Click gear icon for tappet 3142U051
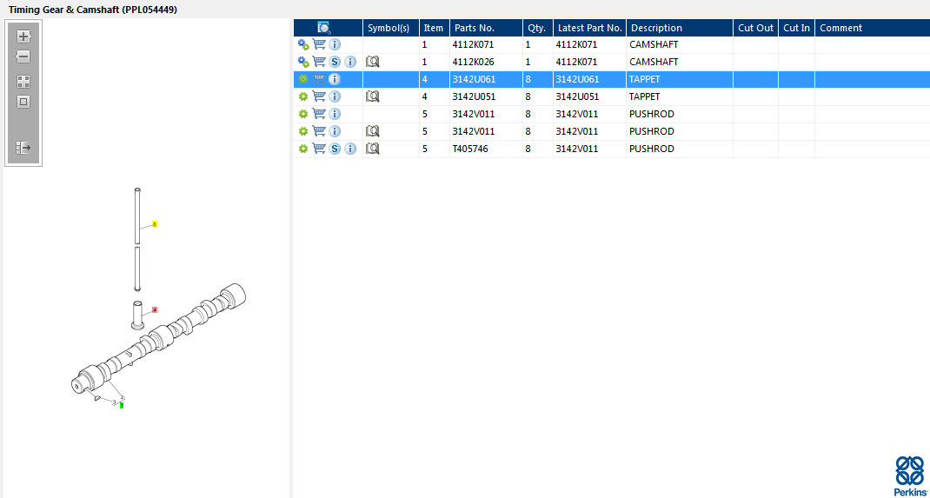This screenshot has height=498, width=930. tap(303, 96)
